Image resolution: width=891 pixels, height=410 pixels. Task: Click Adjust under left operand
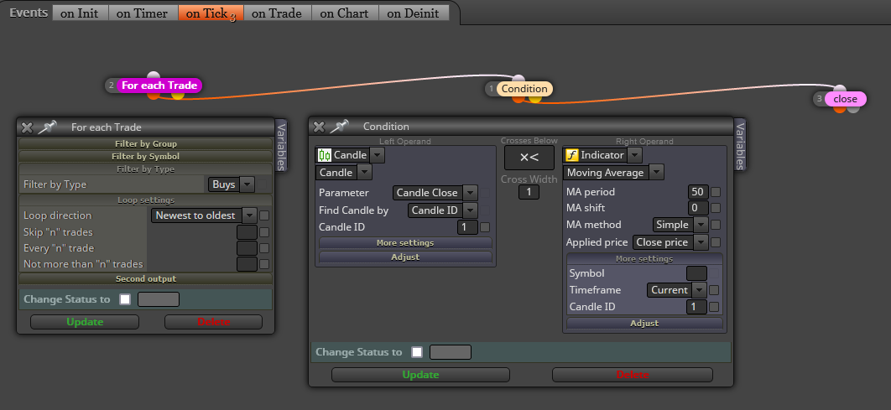coord(405,257)
